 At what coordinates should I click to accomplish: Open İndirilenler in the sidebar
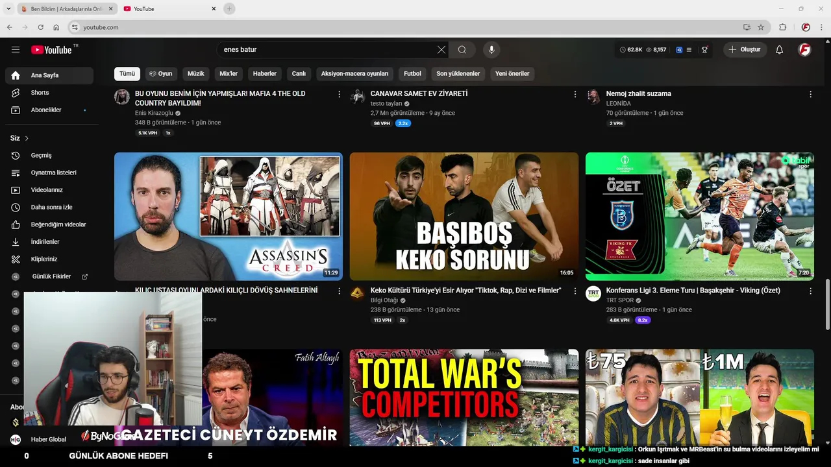[49, 242]
